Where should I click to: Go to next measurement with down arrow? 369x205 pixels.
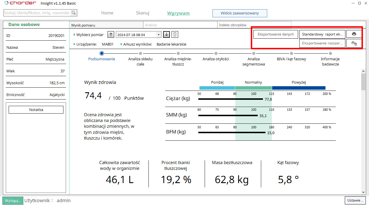166,35
